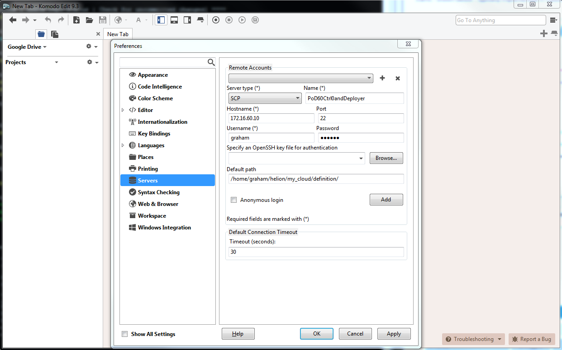Select Appearance preferences category
The width and height of the screenshot is (562, 350).
152,75
